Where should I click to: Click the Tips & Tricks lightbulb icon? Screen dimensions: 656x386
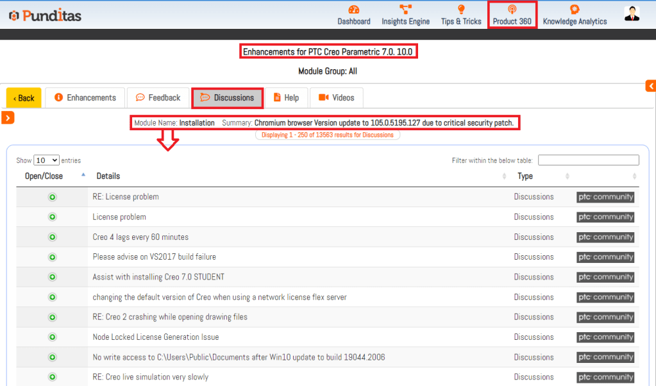460,10
